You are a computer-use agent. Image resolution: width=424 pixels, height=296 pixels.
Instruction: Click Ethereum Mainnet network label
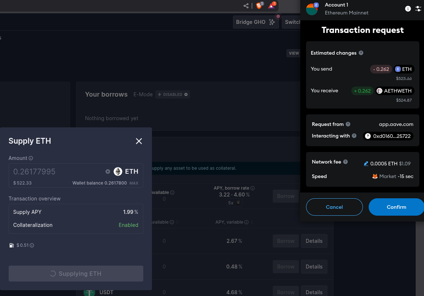click(346, 13)
